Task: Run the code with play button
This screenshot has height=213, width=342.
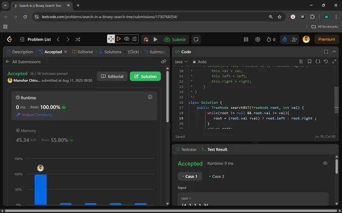Action: click(x=155, y=39)
